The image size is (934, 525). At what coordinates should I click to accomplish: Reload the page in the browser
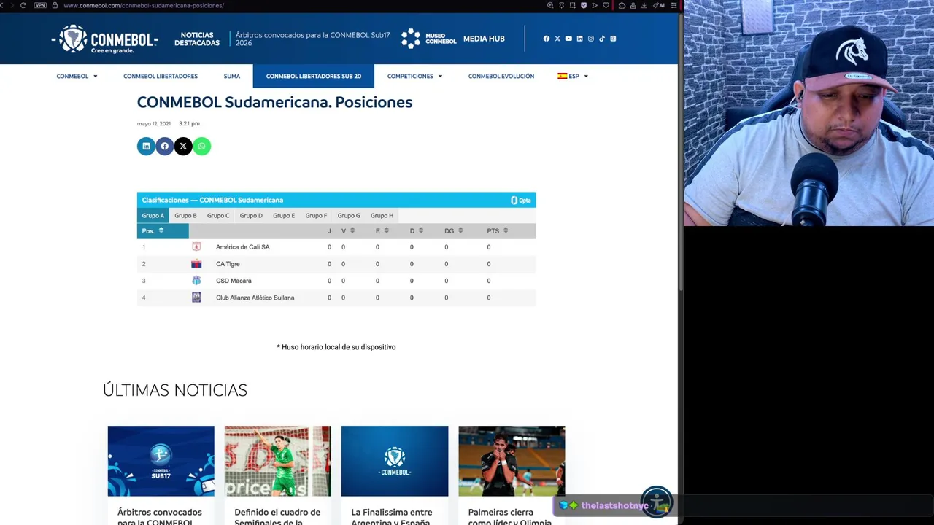pyautogui.click(x=23, y=5)
